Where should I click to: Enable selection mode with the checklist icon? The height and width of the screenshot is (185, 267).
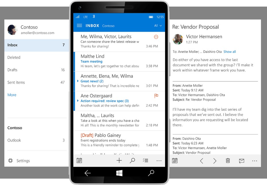[146, 161]
